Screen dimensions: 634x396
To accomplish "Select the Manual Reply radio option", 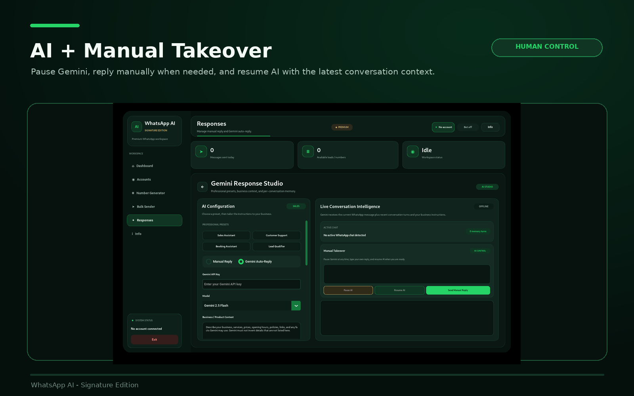I will pyautogui.click(x=220, y=261).
